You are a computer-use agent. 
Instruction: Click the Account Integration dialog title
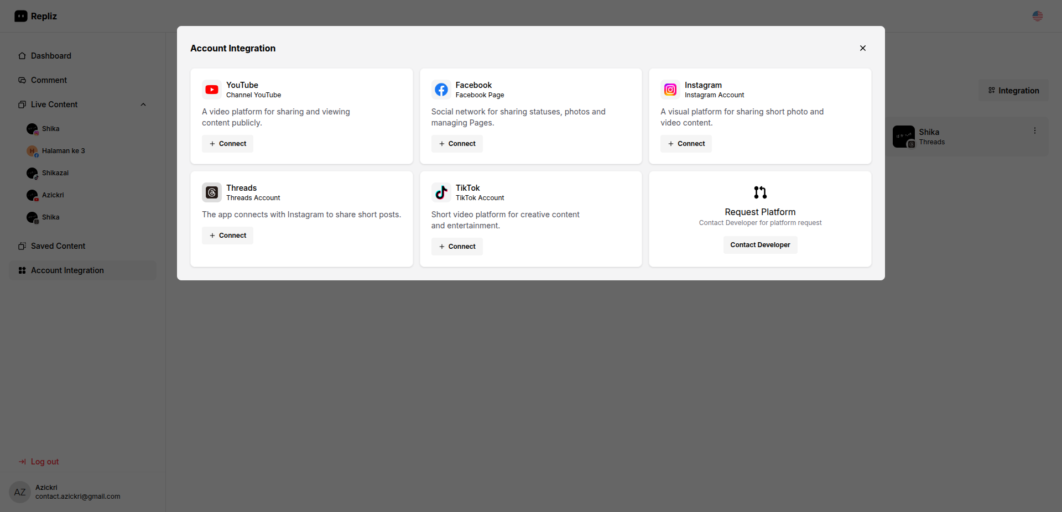(x=233, y=48)
